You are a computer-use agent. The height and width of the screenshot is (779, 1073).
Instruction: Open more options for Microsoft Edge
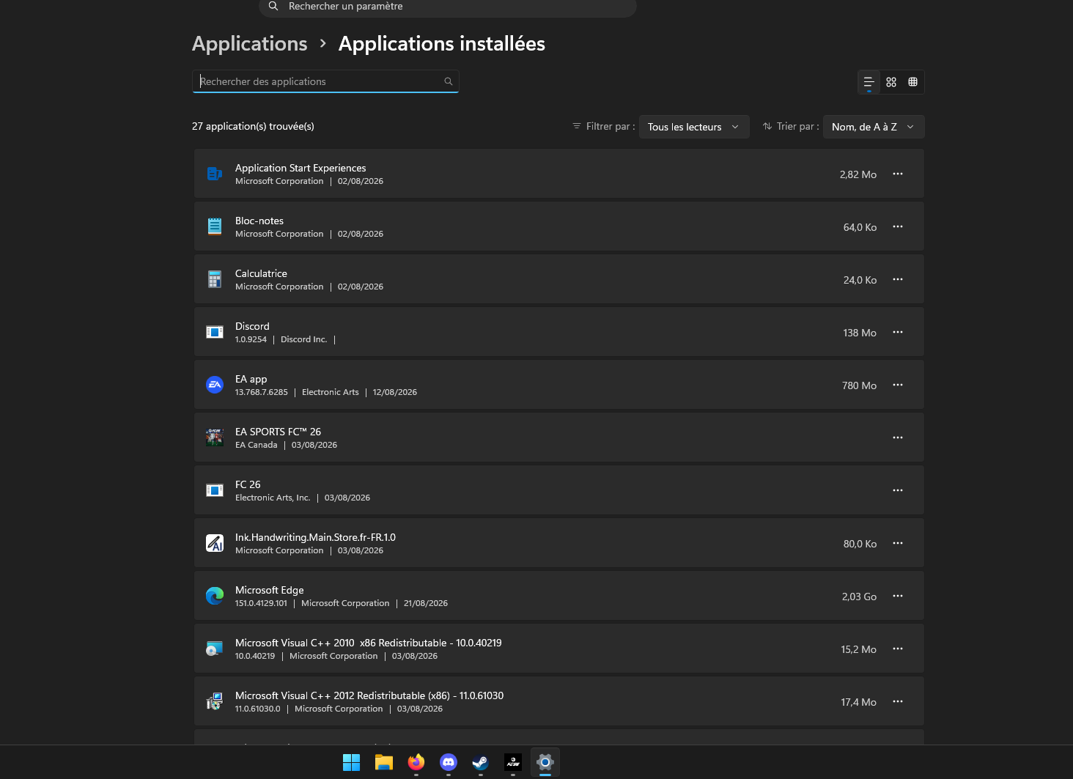898,596
